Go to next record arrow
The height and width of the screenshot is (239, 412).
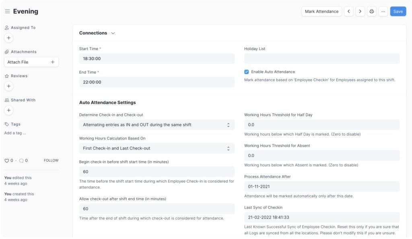click(360, 11)
